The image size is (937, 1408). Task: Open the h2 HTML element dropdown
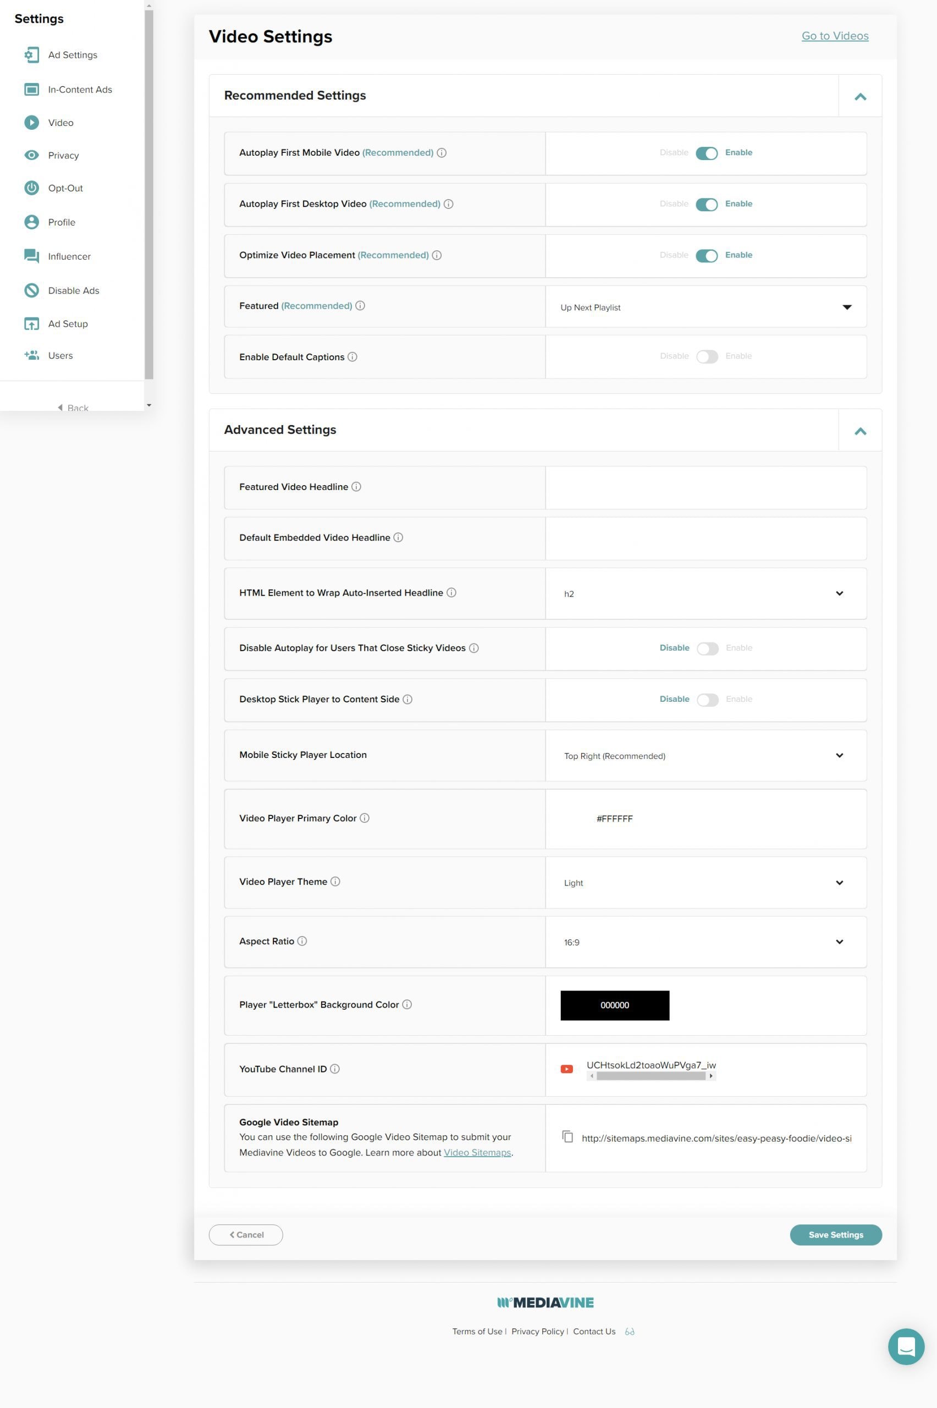pos(705,594)
